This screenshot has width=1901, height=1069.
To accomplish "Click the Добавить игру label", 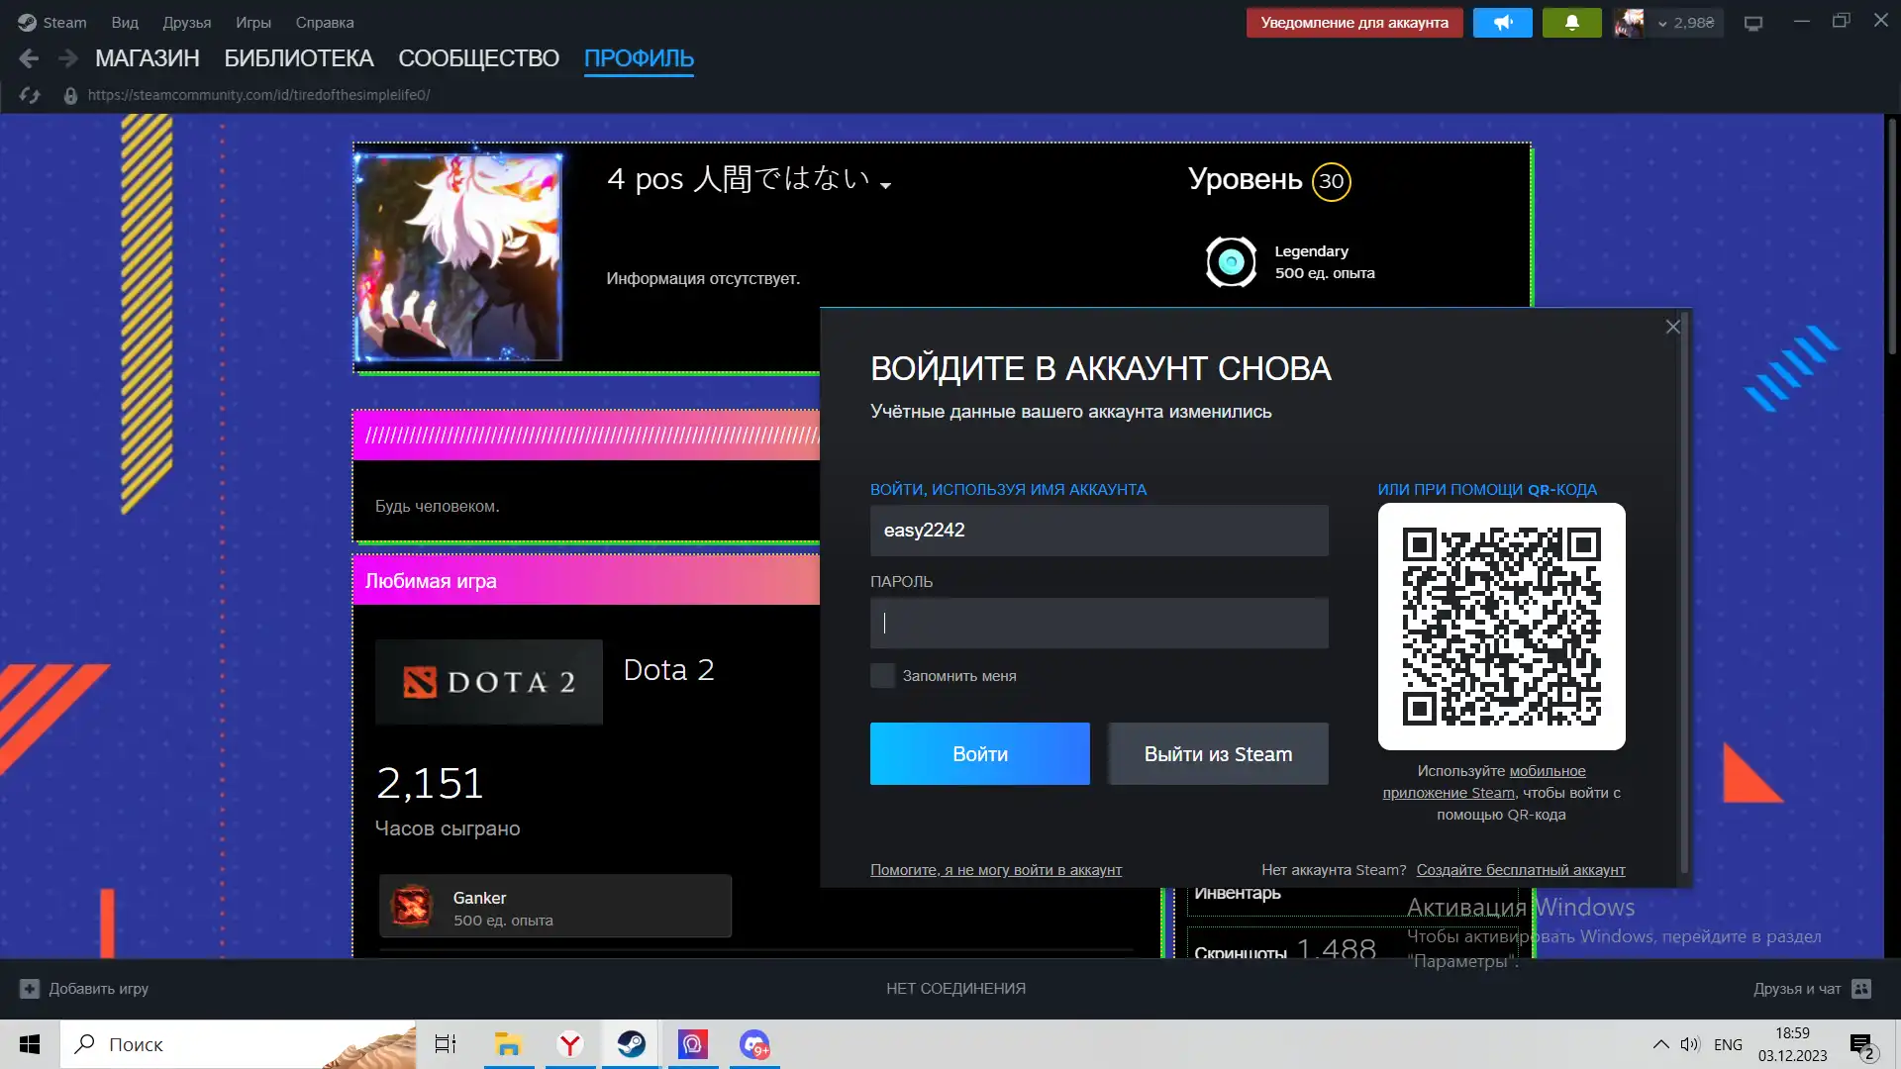I will tap(98, 988).
